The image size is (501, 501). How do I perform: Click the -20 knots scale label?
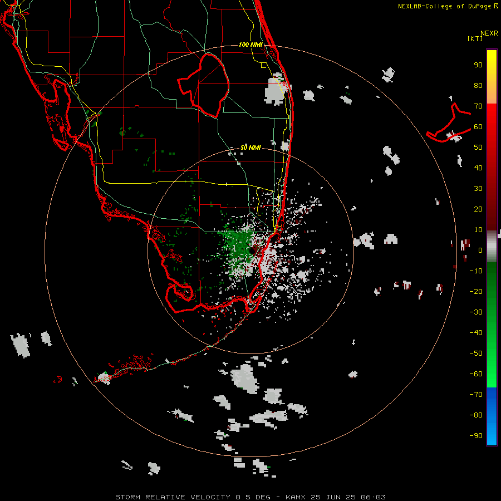[476, 291]
